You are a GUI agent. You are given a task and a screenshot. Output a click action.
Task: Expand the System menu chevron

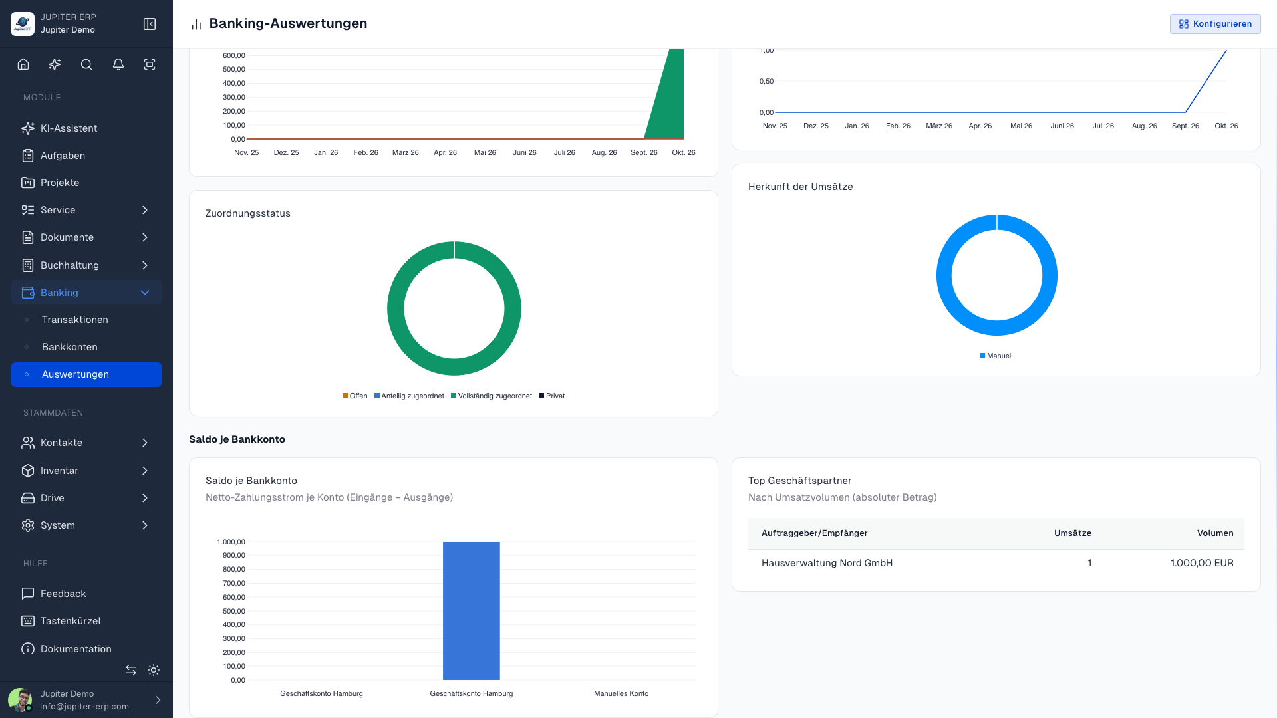145,525
